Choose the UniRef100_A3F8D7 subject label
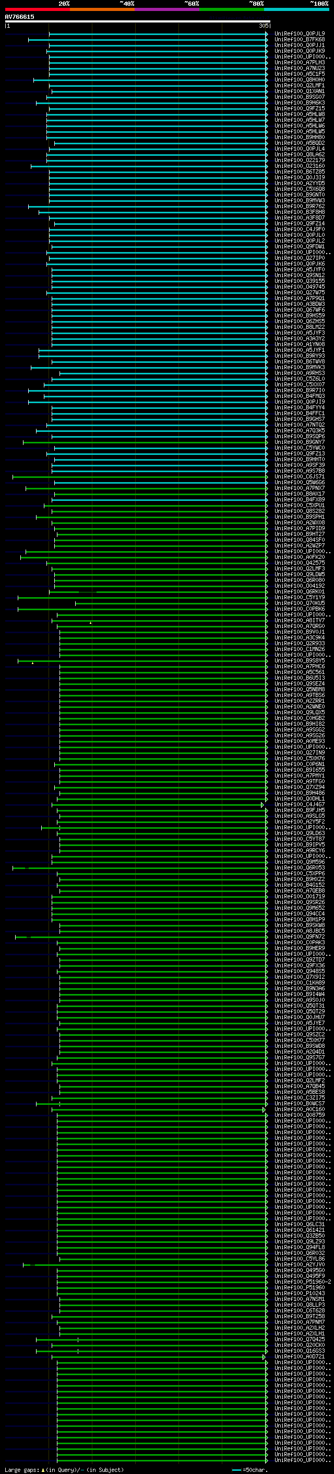The width and height of the screenshot is (334, 1474). point(300,218)
